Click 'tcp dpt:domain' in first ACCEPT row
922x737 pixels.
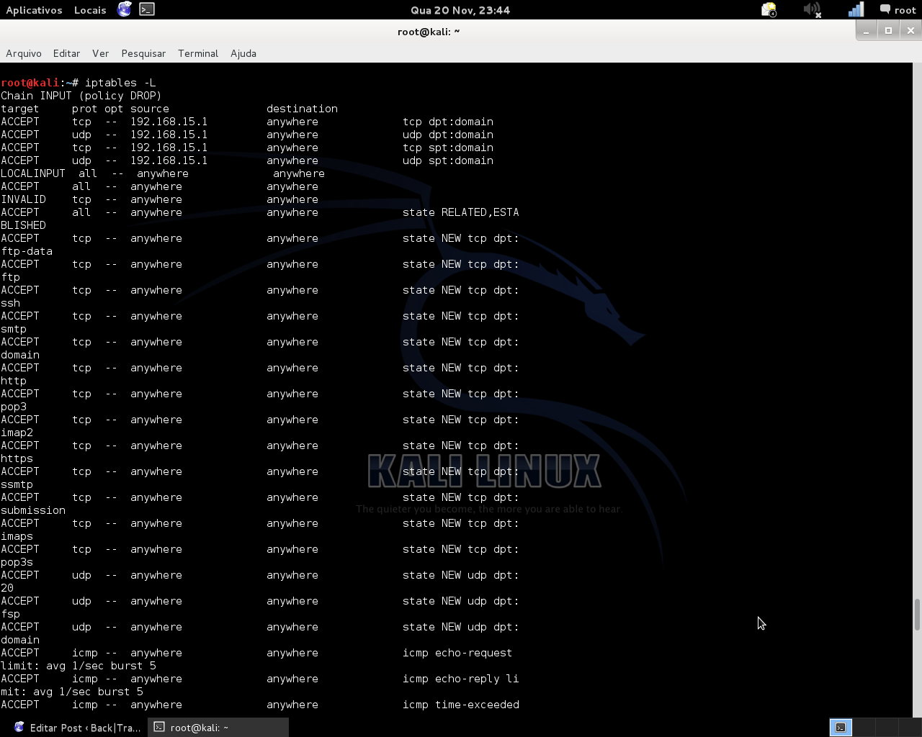(x=448, y=122)
